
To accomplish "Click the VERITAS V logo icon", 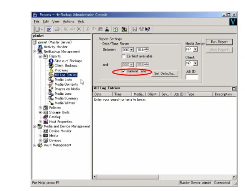I will point(233,22).
